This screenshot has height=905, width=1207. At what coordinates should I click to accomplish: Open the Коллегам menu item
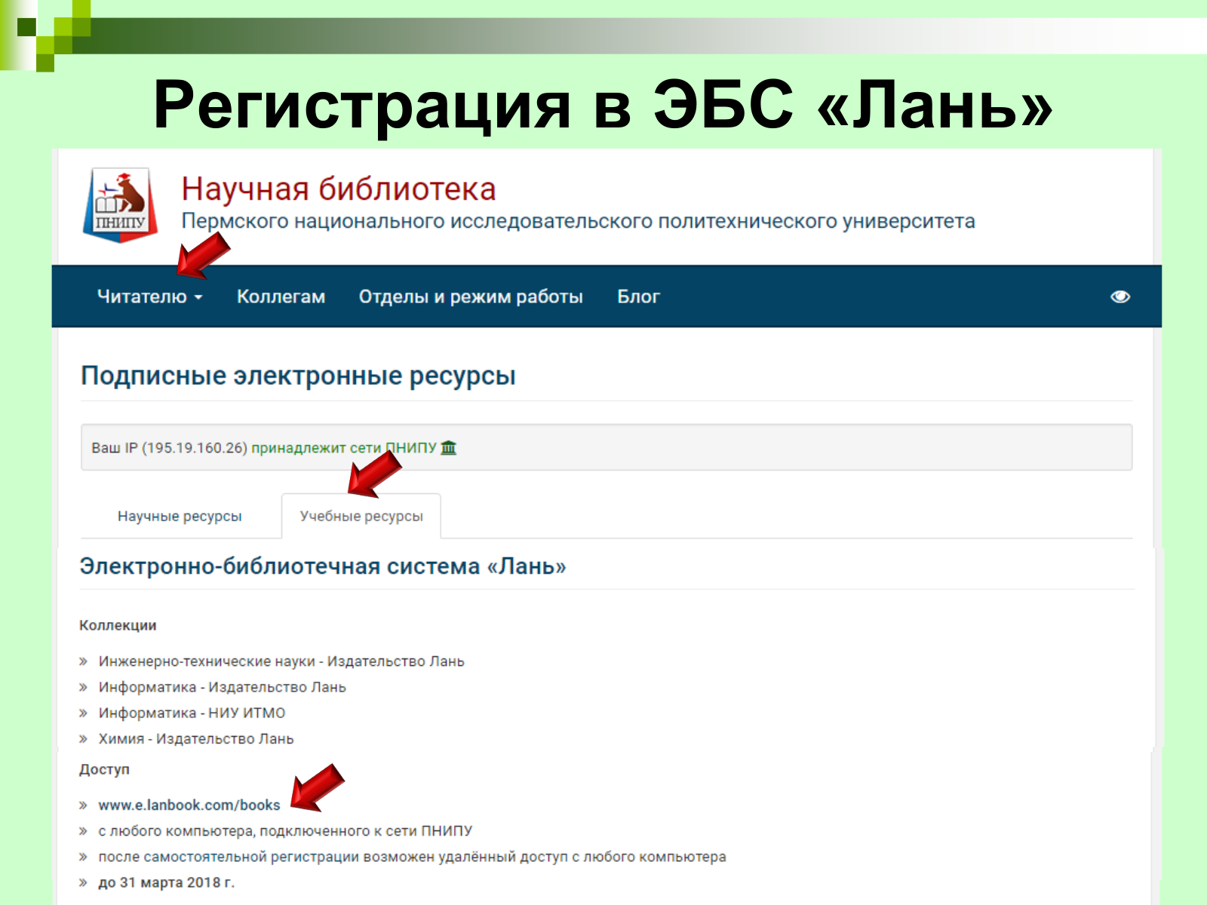click(281, 296)
